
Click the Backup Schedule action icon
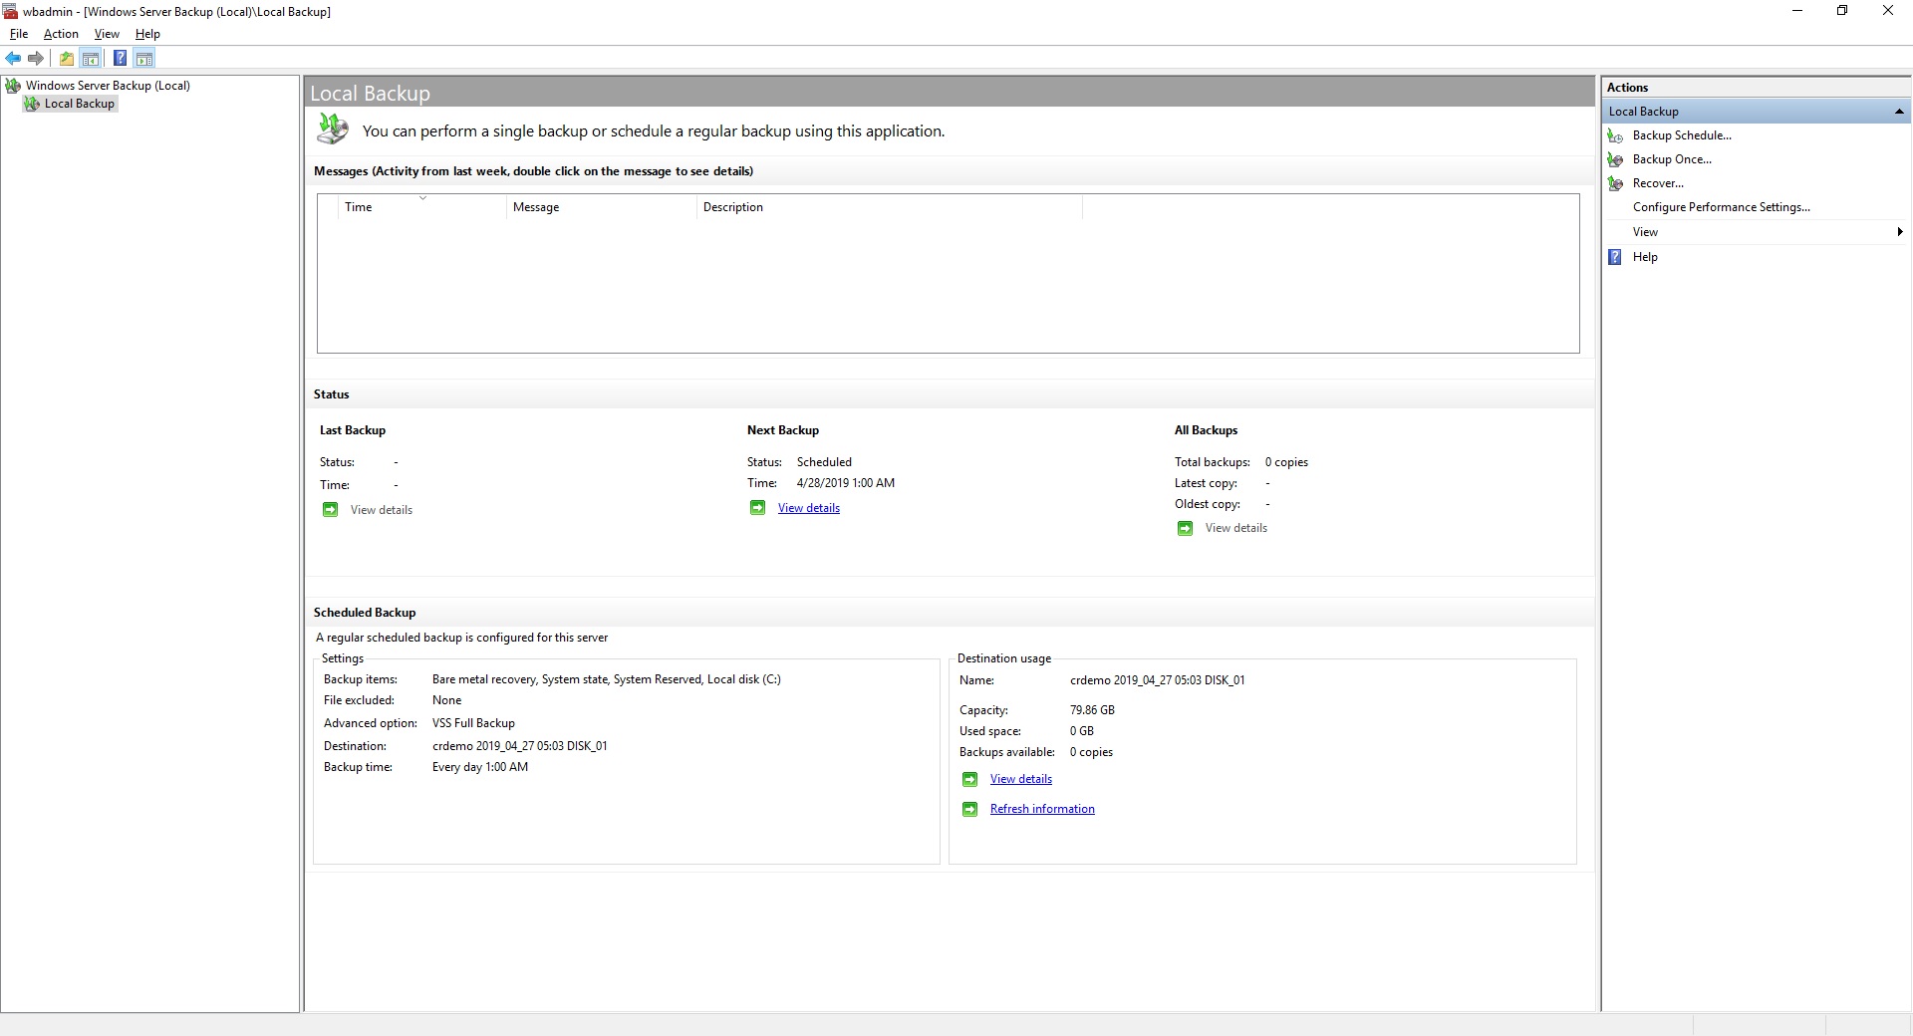1615,135
